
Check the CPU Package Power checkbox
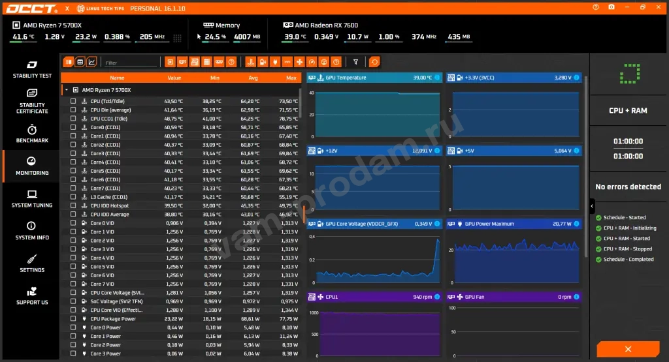click(x=73, y=318)
